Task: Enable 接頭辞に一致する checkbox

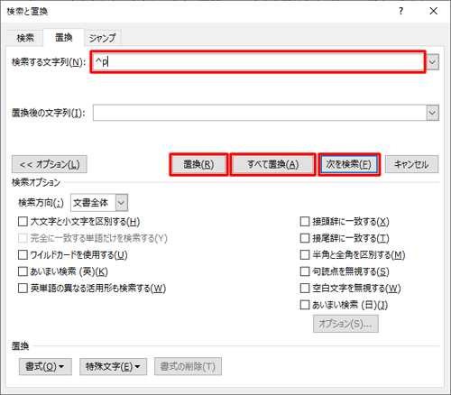Action: [x=305, y=222]
